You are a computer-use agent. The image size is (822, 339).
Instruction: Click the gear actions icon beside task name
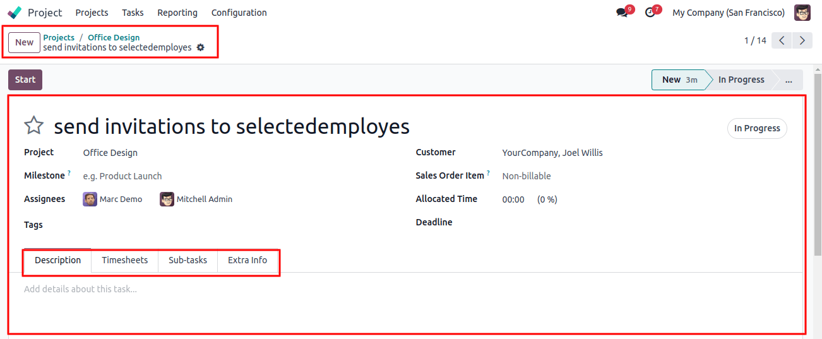point(201,47)
